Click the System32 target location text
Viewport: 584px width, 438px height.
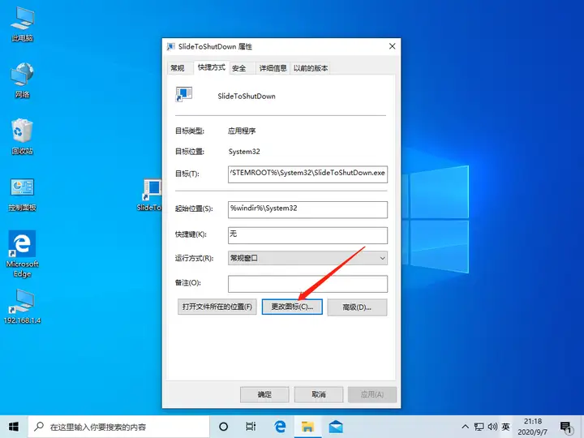pos(244,152)
